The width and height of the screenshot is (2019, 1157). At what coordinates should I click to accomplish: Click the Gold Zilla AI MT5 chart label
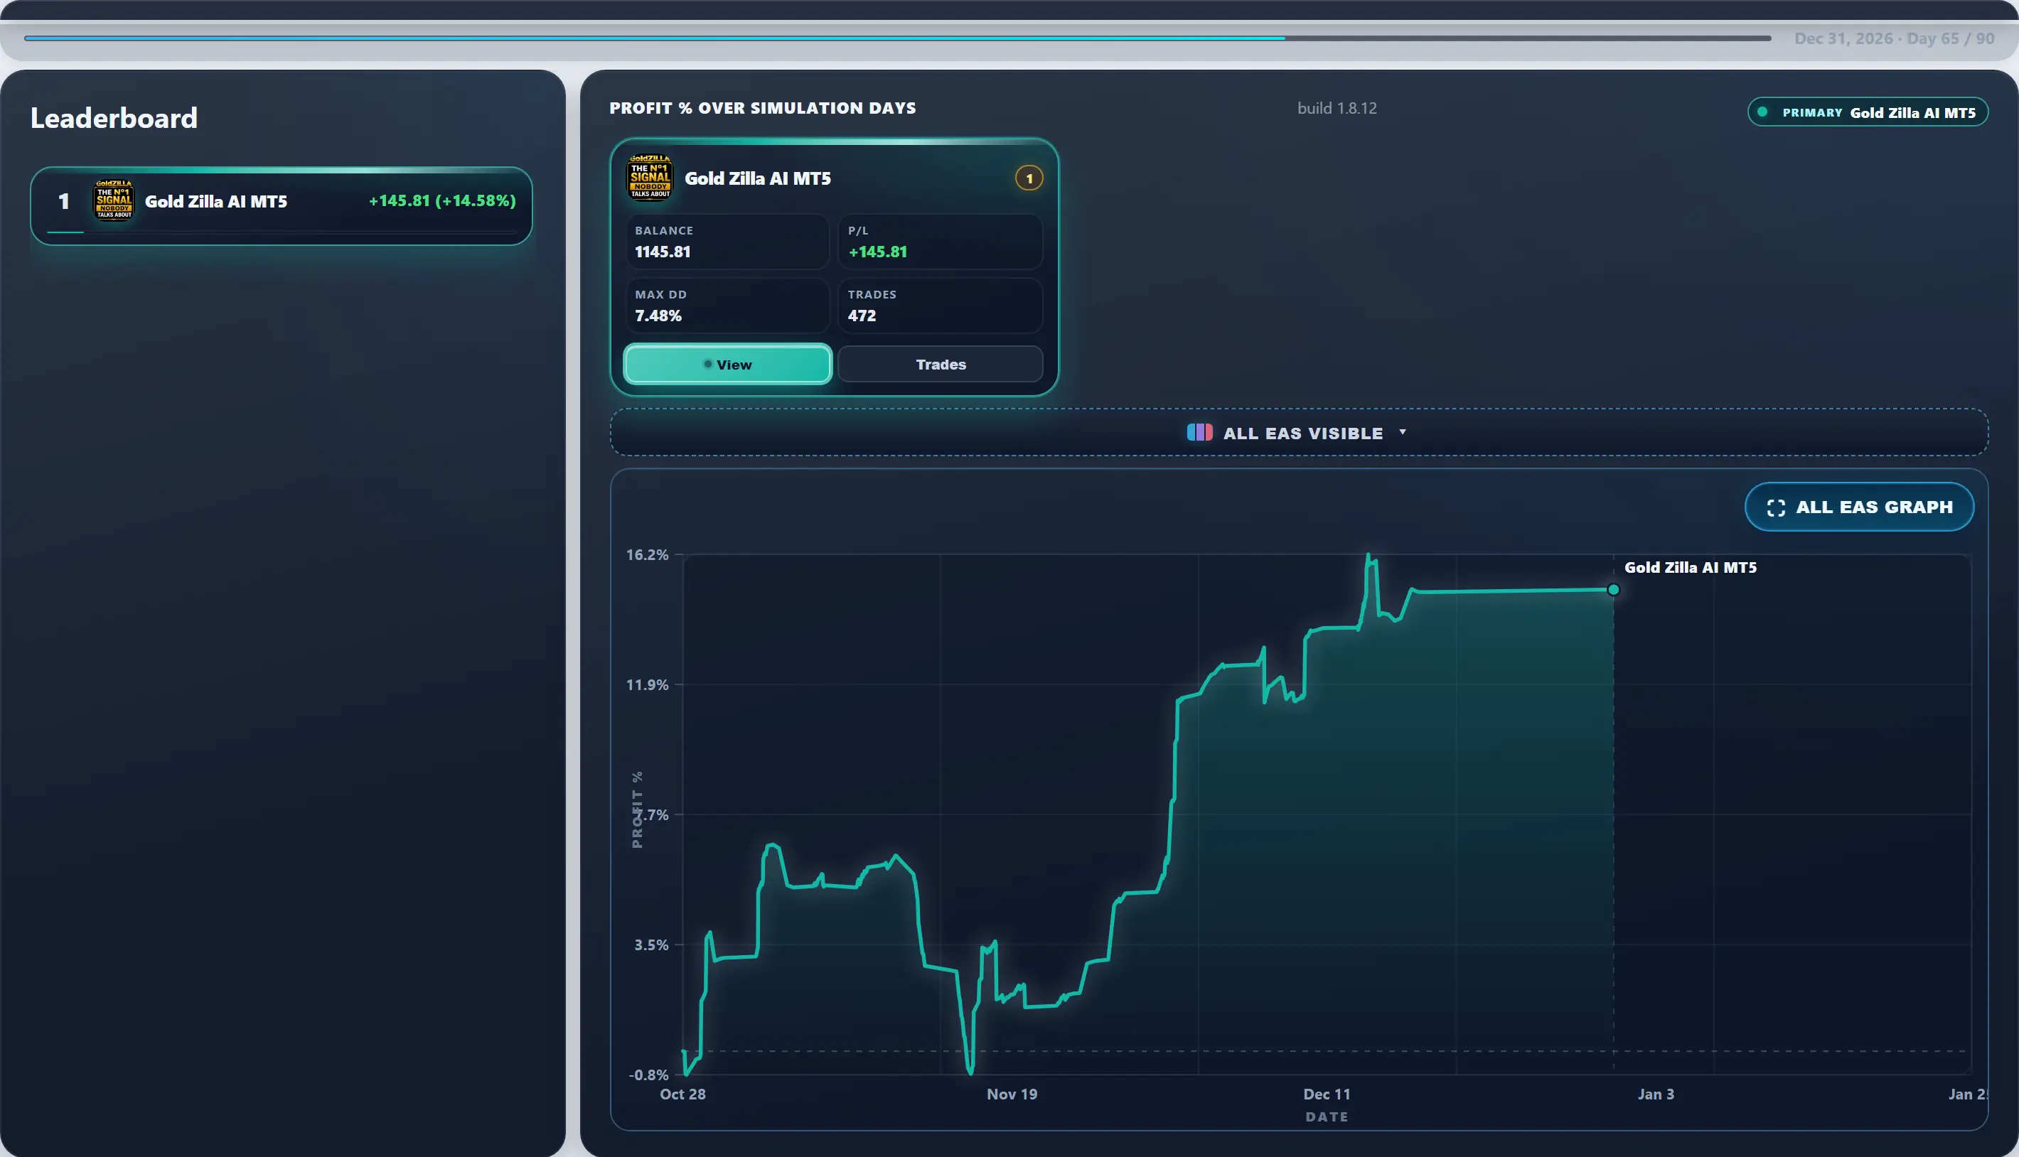1690,567
